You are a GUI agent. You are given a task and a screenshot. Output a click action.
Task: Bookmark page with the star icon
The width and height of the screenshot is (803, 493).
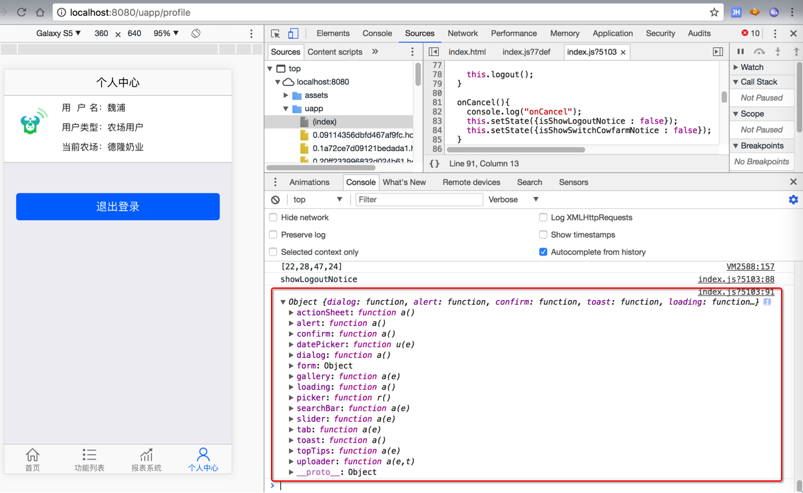(x=714, y=12)
